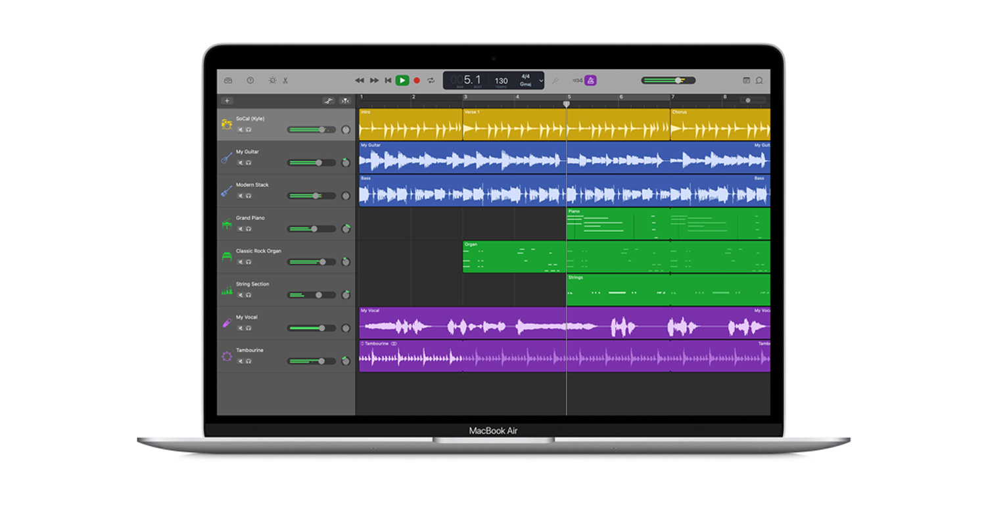The height and width of the screenshot is (519, 986).
Task: Click the String Section track icon
Action: [227, 290]
